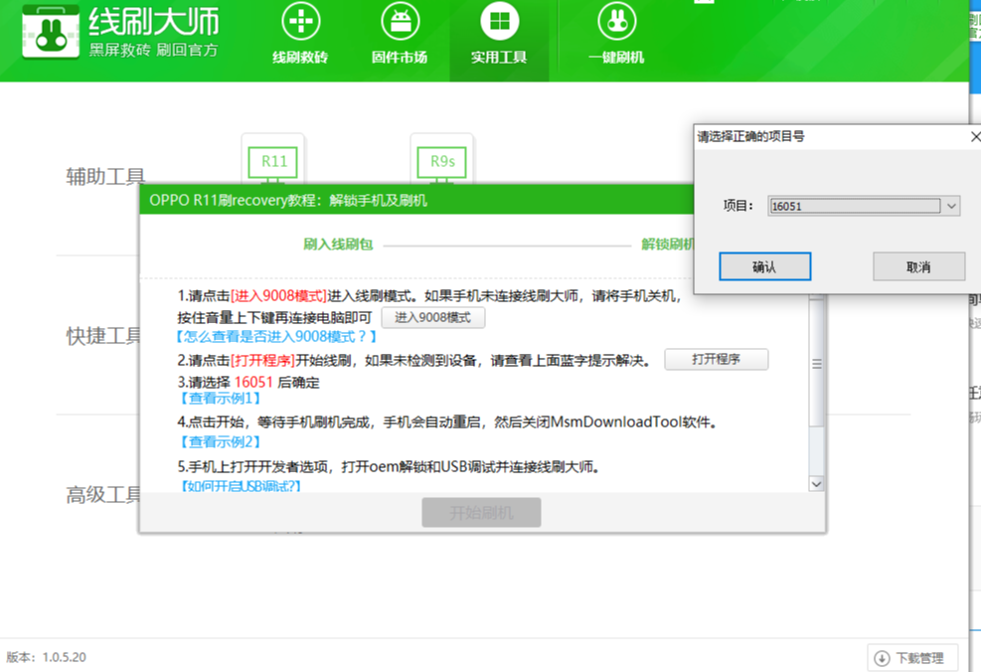The height and width of the screenshot is (672, 981).
Task: Open 下载管理 download manager
Action: pos(912,658)
